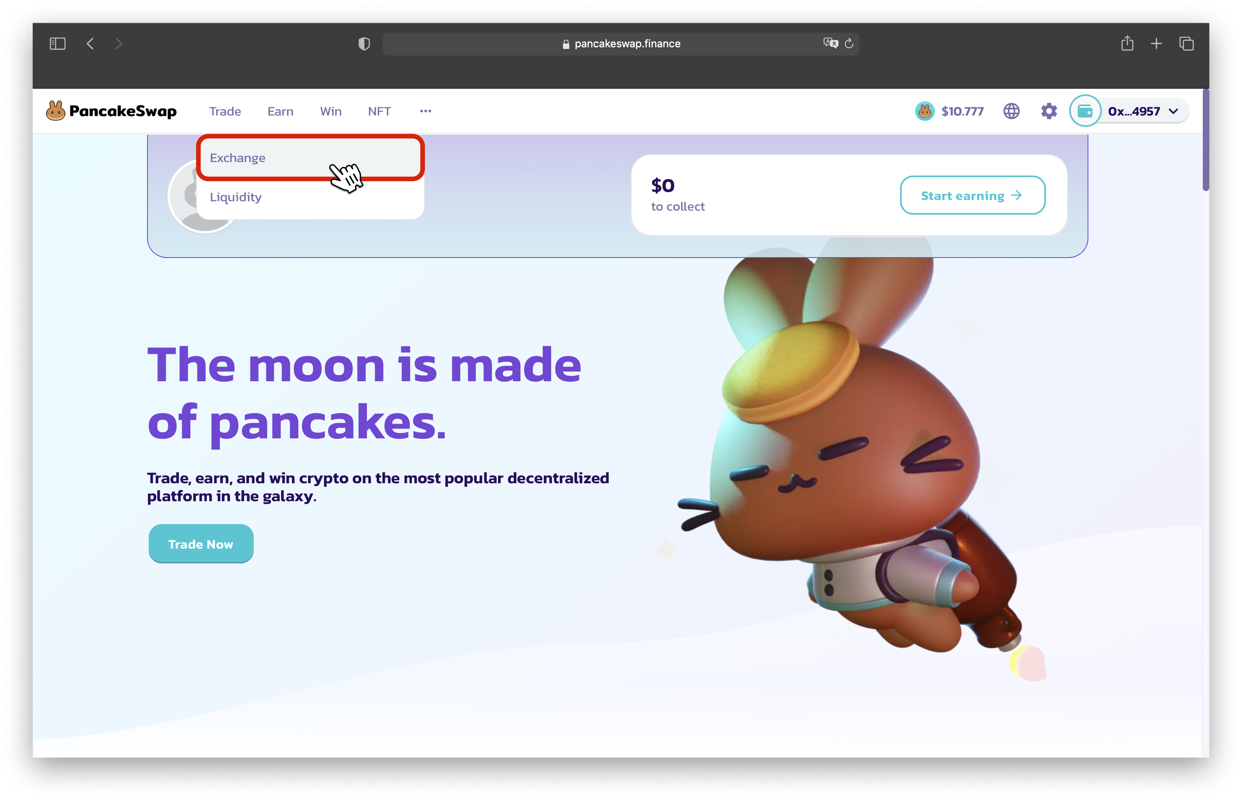1242x800 pixels.
Task: Open the three-dots more menu
Action: click(426, 111)
